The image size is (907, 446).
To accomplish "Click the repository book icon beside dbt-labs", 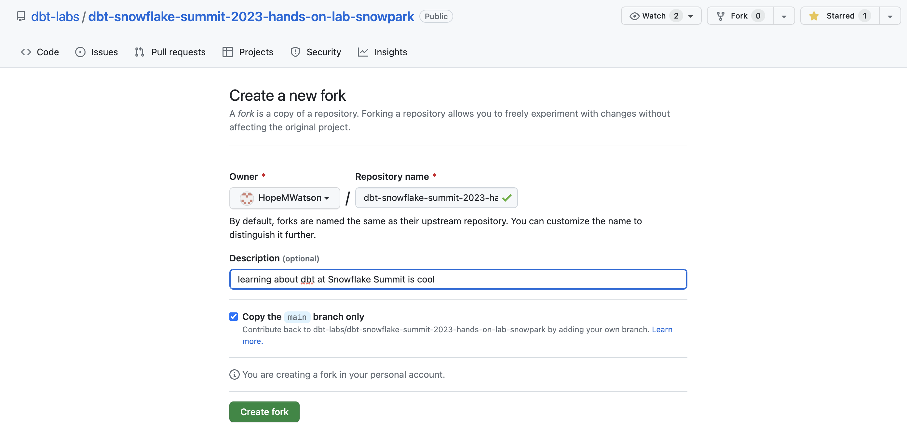I will click(21, 16).
